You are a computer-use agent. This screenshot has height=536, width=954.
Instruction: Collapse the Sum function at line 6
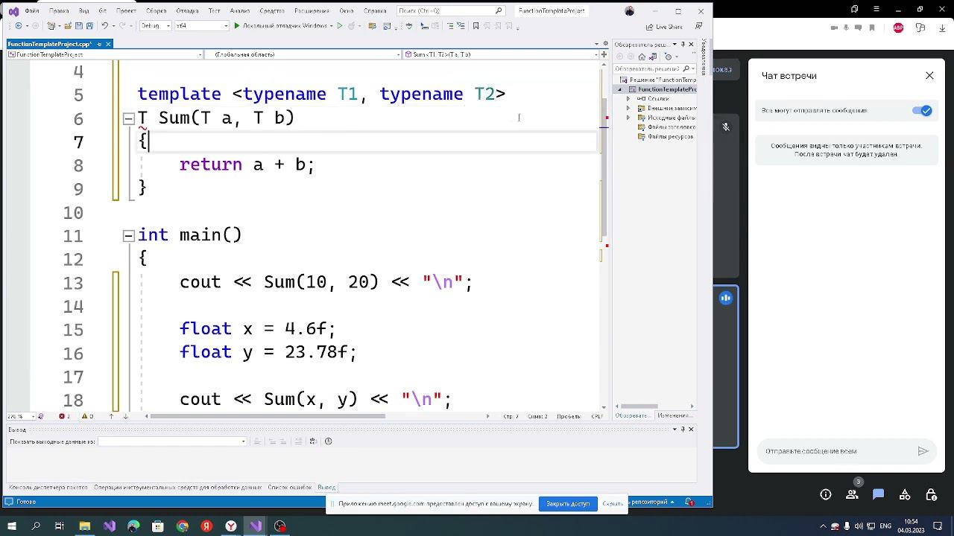point(128,118)
